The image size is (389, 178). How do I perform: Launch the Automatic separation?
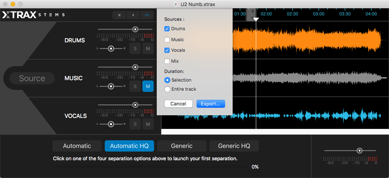click(x=77, y=146)
